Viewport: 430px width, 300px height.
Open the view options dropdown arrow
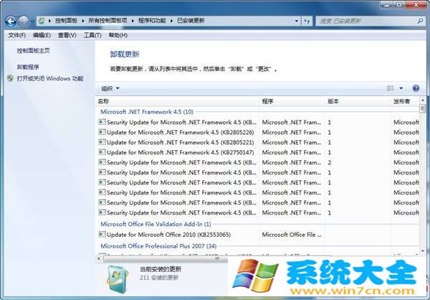click(401, 88)
